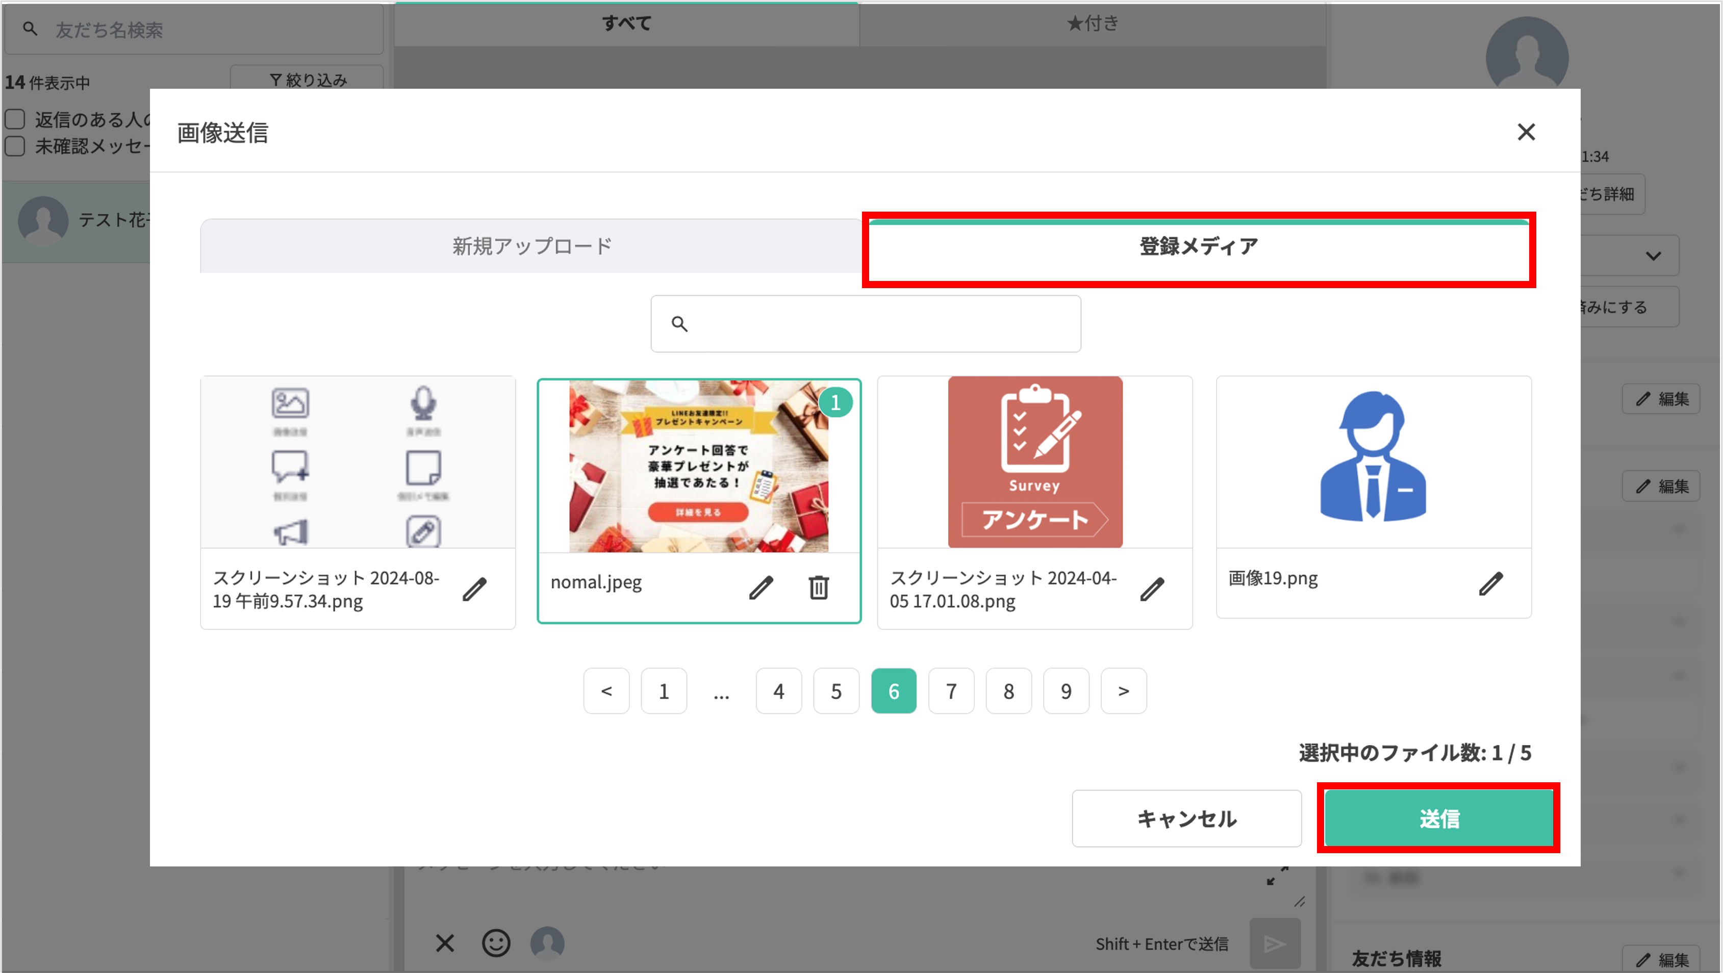Deselect the nomal.jpeg thumbnail
The image size is (1723, 973).
click(x=699, y=466)
